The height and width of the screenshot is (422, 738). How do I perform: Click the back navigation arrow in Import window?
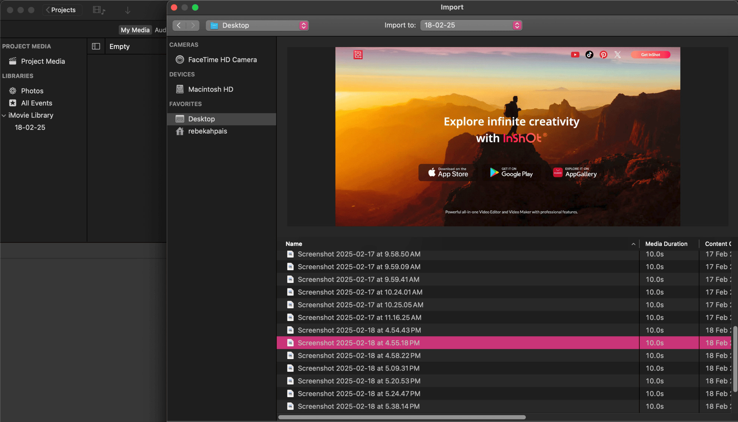pos(179,25)
